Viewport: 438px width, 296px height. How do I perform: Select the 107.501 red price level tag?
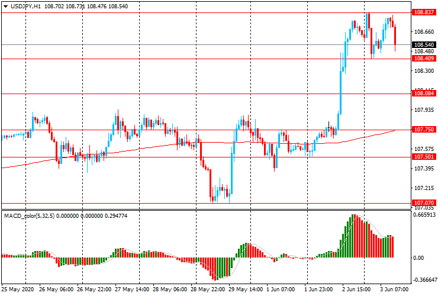click(424, 157)
